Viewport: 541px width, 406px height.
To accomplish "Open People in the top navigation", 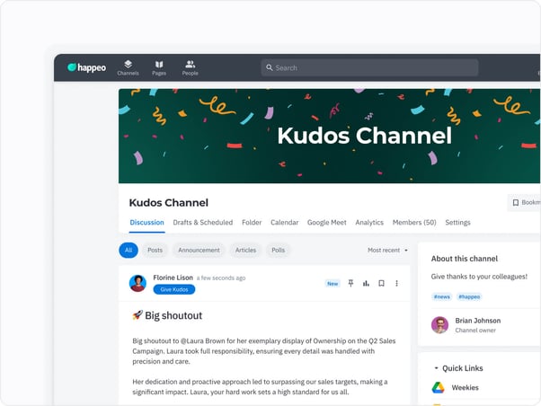I will coord(191,67).
